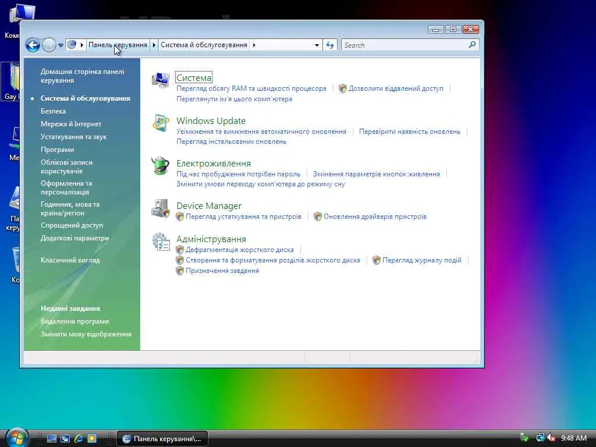The image size is (596, 447).
Task: Click the disabled Forward arrow button
Action: click(49, 45)
